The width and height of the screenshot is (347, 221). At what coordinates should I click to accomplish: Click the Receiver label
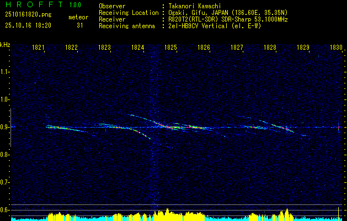pyautogui.click(x=112, y=19)
